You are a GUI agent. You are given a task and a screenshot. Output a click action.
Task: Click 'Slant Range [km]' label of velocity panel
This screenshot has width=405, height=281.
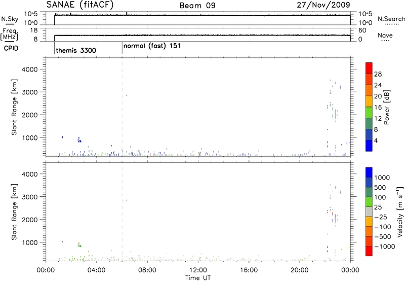pyautogui.click(x=14, y=212)
